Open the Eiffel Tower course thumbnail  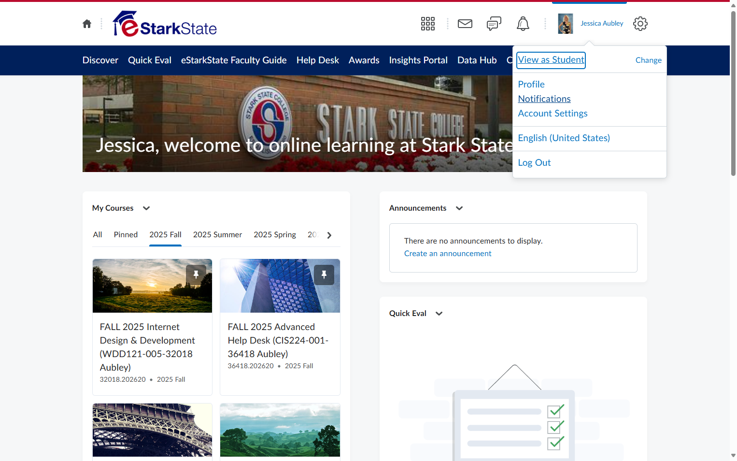152,430
